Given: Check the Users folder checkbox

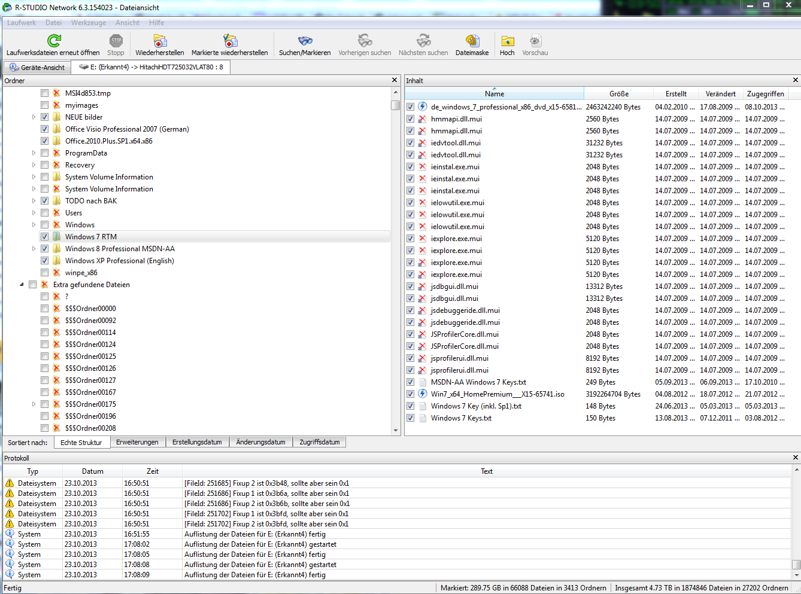Looking at the screenshot, I should [x=45, y=213].
